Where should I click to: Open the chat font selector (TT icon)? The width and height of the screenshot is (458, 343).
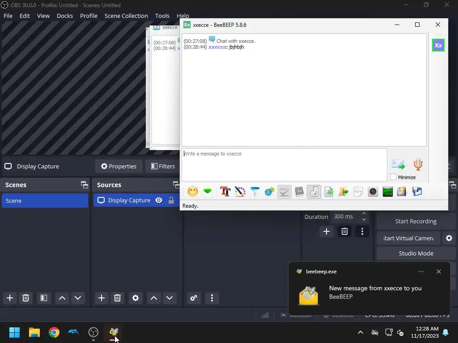click(x=225, y=192)
